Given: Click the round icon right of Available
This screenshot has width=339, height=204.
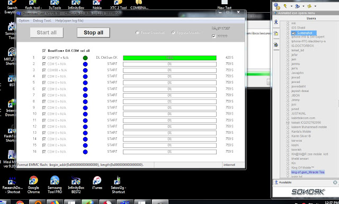Looking at the screenshot, I should (x=335, y=182).
